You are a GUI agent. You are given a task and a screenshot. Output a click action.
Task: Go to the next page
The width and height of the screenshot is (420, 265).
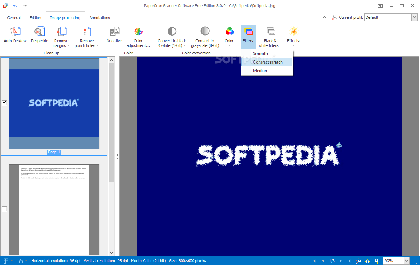[x=341, y=261]
